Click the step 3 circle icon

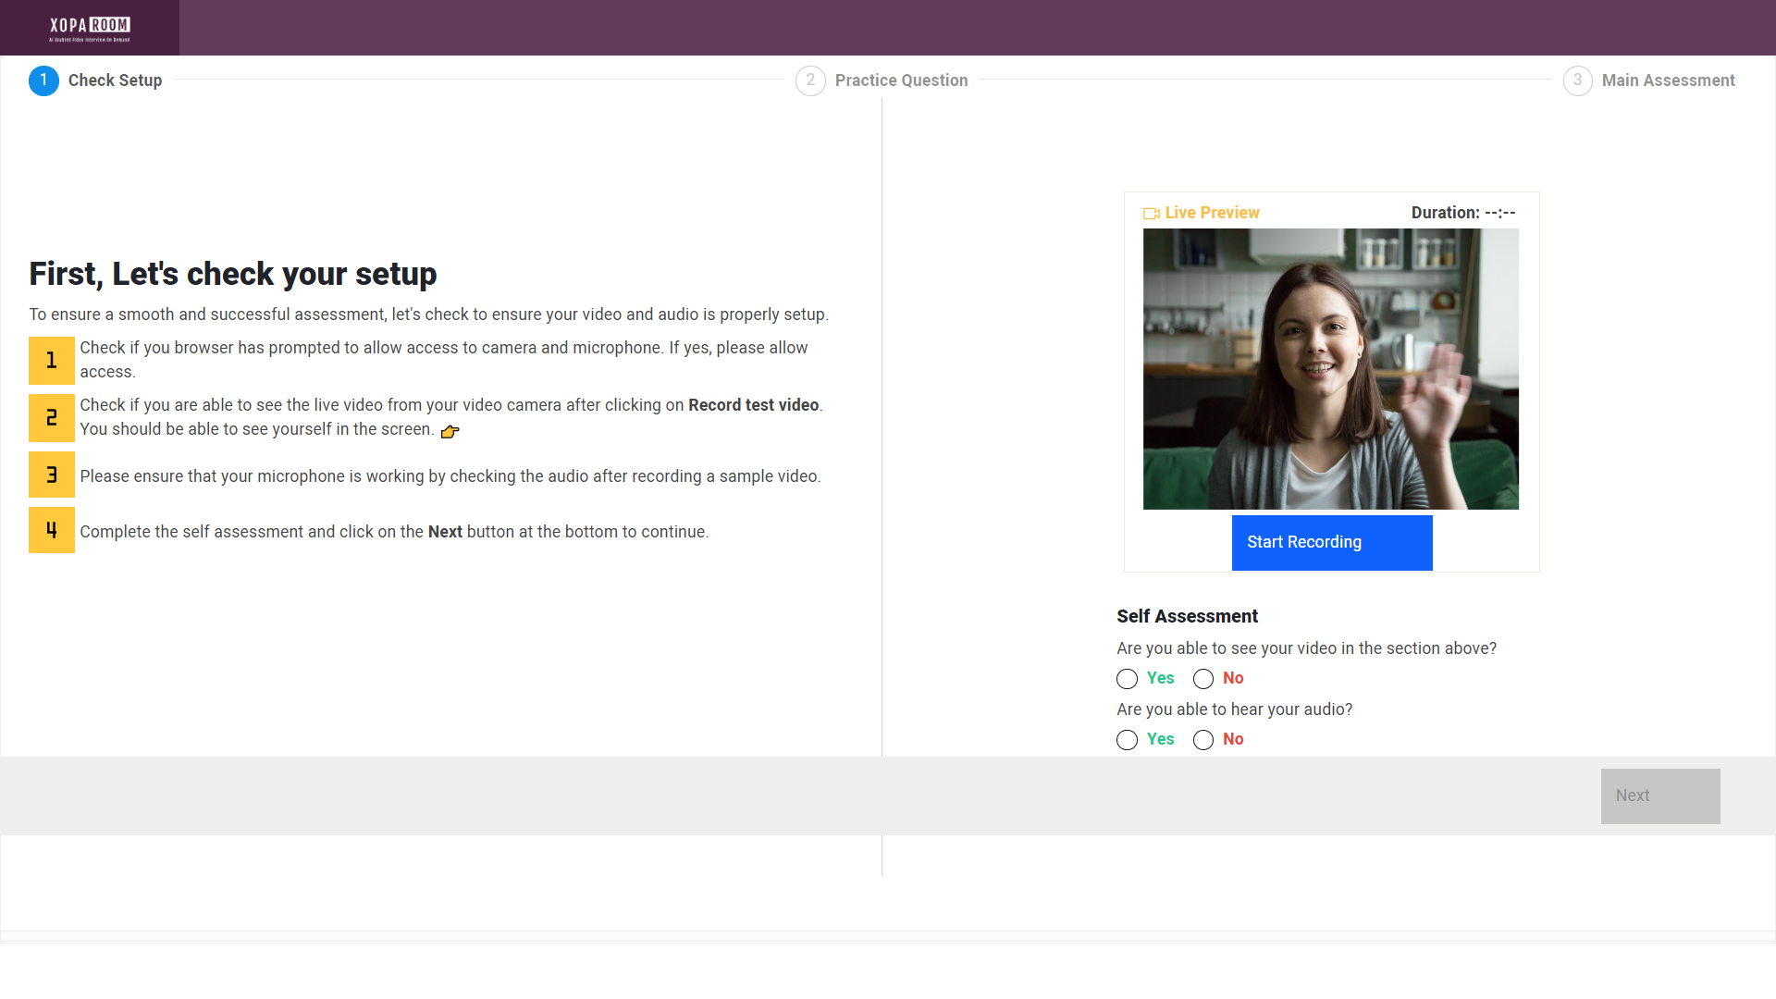(x=1577, y=80)
